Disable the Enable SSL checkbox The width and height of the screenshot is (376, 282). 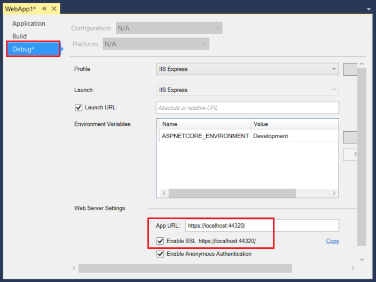click(160, 241)
